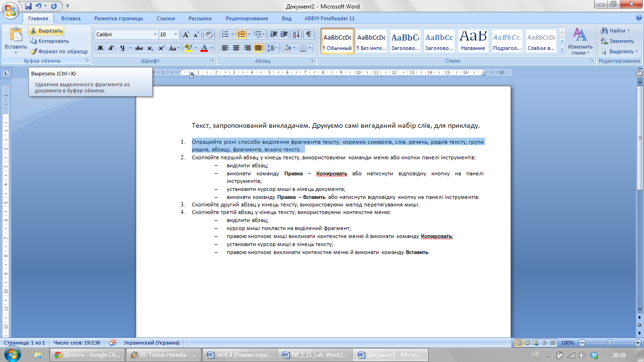This screenshot has height=362, width=644.
Task: Apply superscript formatting
Action: point(161,48)
